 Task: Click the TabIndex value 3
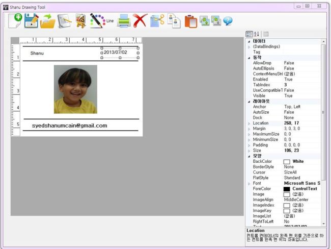click(x=285, y=85)
